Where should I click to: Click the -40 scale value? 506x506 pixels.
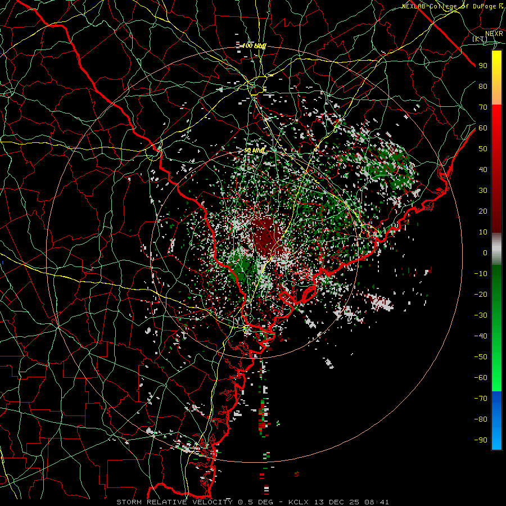coord(481,336)
